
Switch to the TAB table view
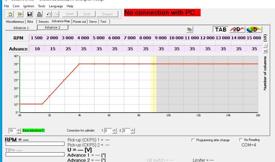(x=221, y=30)
